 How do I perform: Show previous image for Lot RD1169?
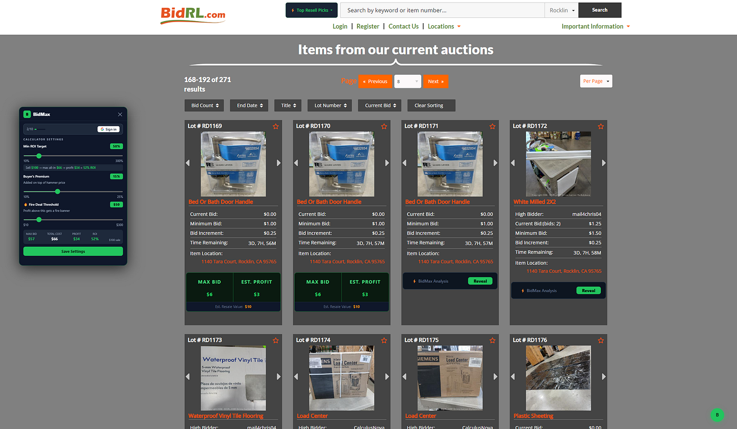point(188,163)
